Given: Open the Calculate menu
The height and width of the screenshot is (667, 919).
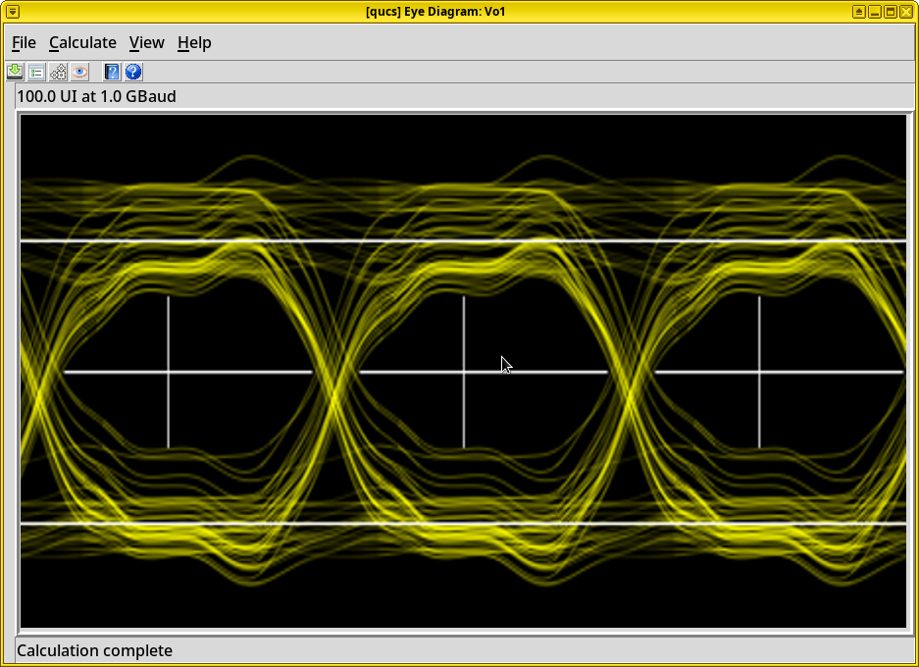Looking at the screenshot, I should (x=82, y=42).
